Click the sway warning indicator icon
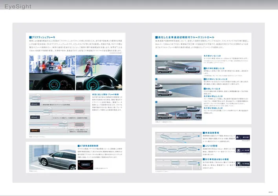The height and width of the screenshot is (196, 278). point(243,150)
